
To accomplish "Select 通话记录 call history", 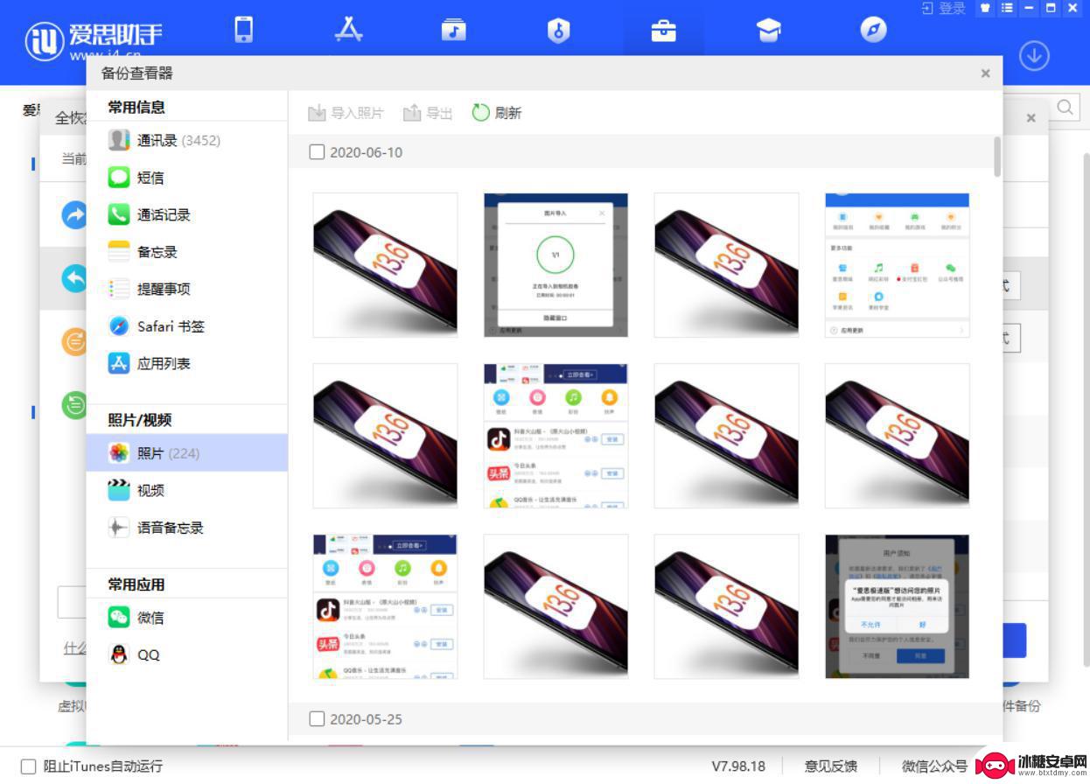I will tap(186, 214).
